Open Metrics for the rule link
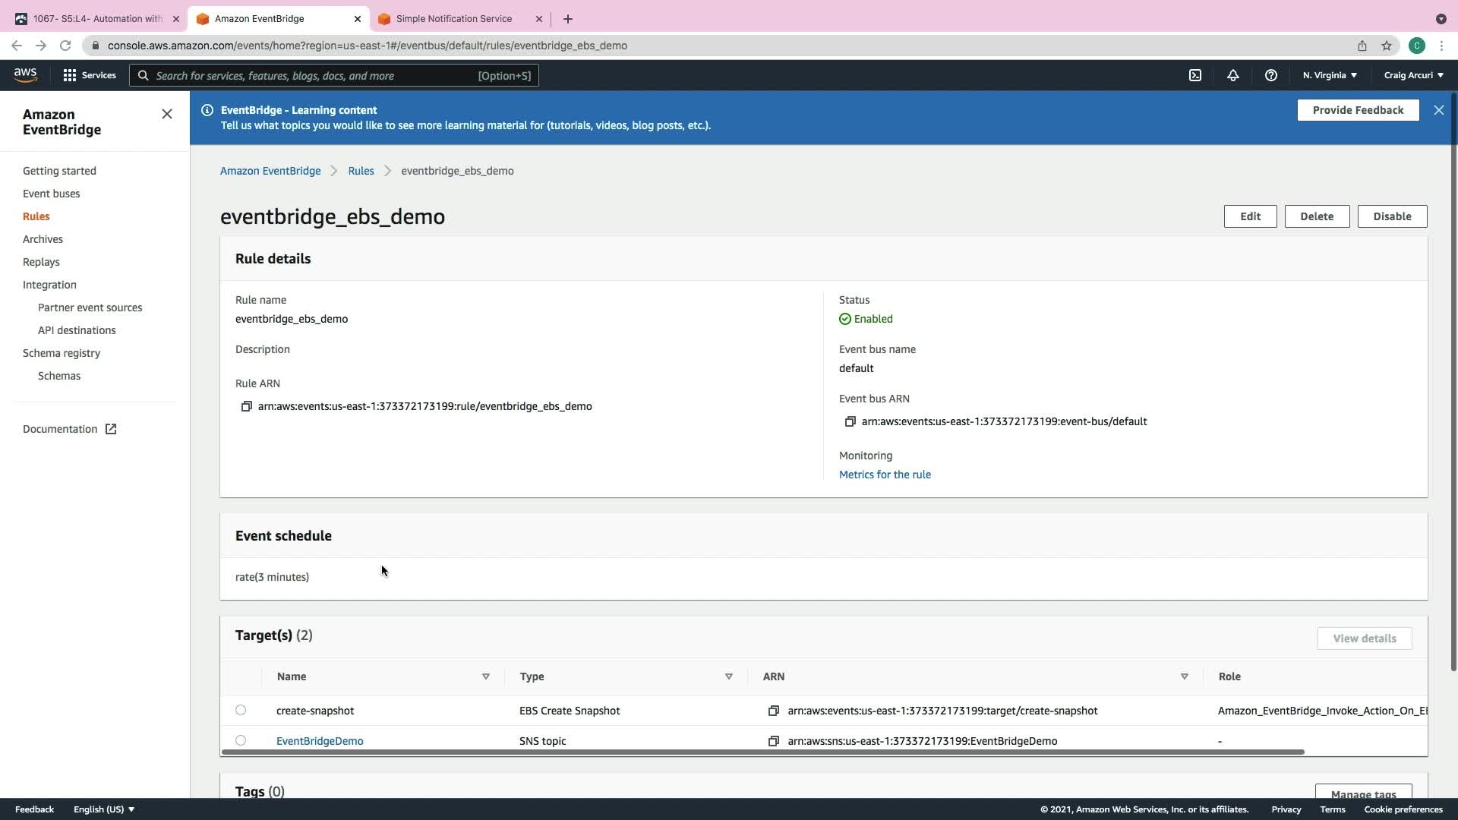The height and width of the screenshot is (820, 1458). tap(885, 475)
